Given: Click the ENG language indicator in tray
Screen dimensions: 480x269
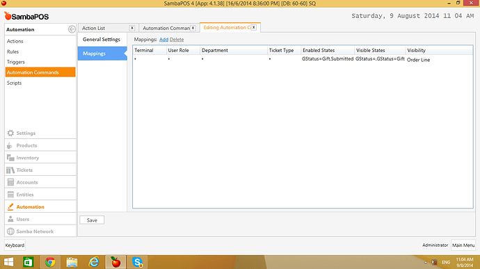Looking at the screenshot, I should click(446, 262).
